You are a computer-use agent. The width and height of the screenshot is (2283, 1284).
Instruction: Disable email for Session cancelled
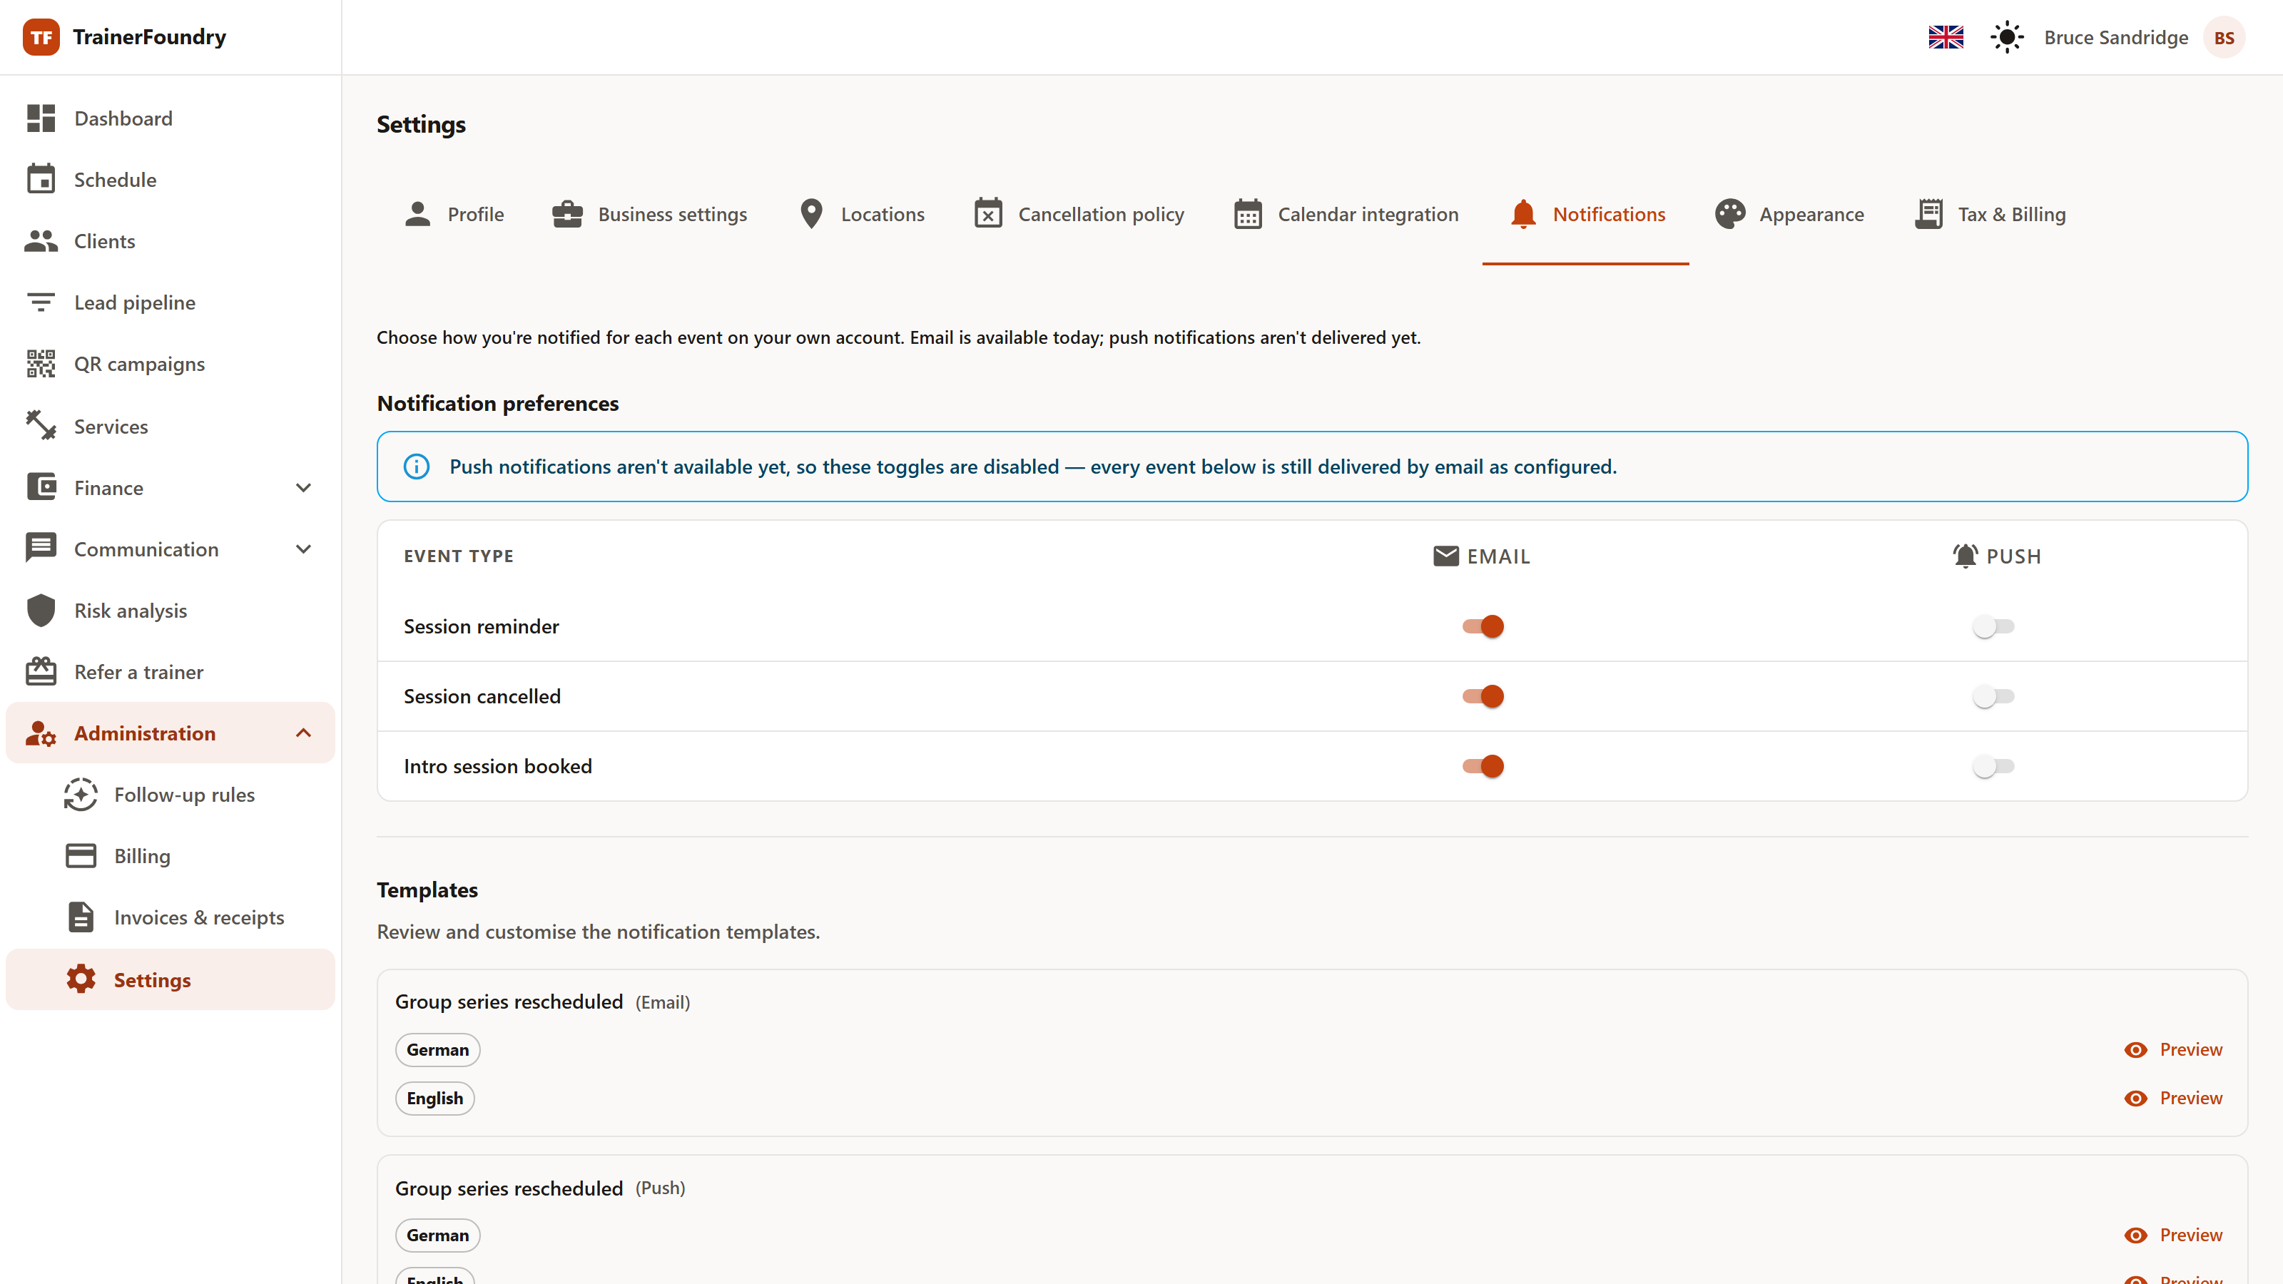[1483, 696]
